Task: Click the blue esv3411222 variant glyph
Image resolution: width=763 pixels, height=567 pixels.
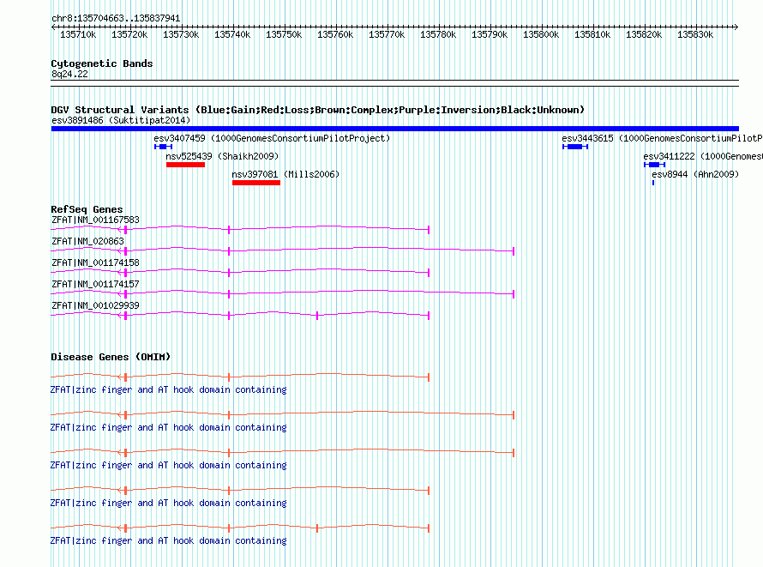Action: click(654, 165)
